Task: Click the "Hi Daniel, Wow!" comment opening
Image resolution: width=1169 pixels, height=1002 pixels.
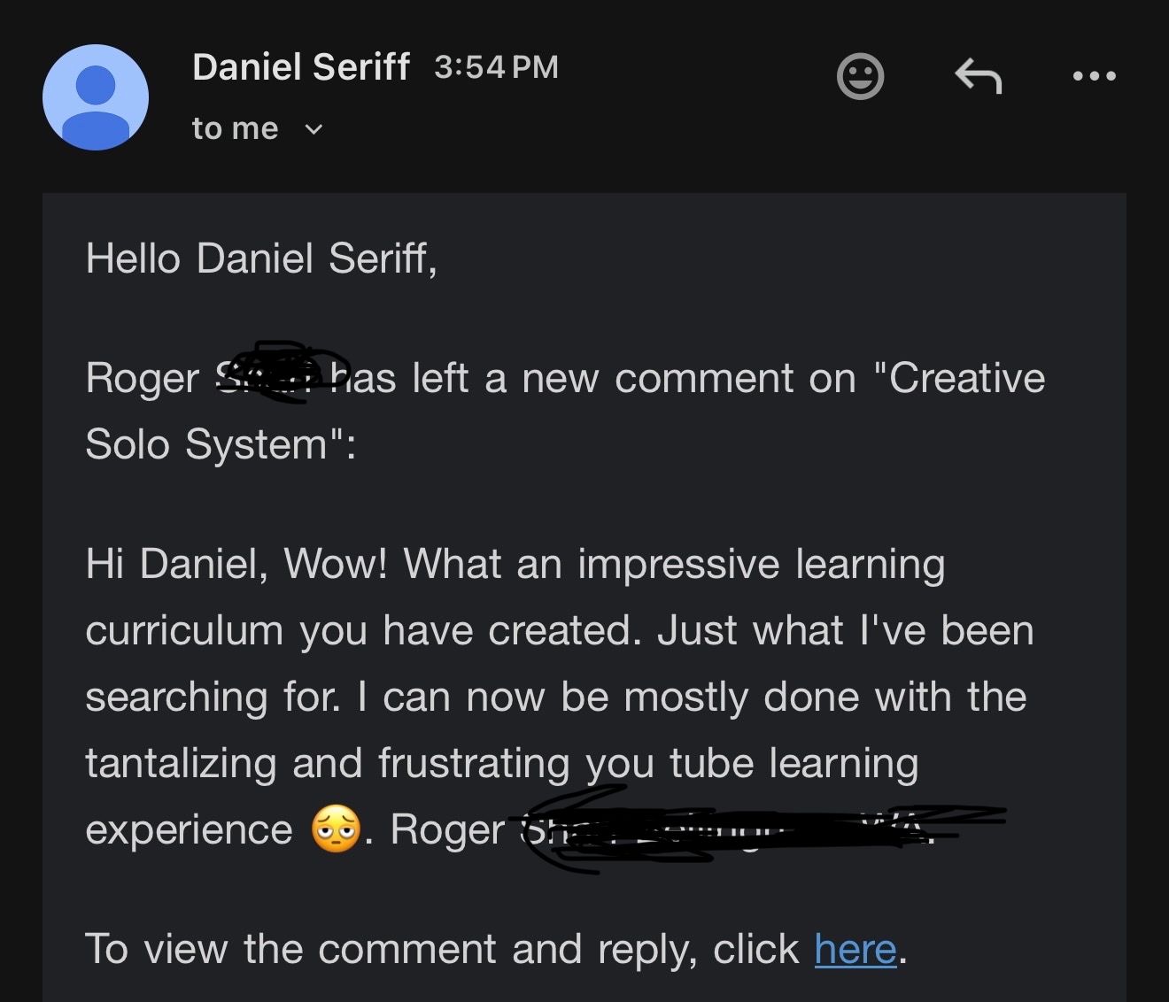Action: point(236,564)
